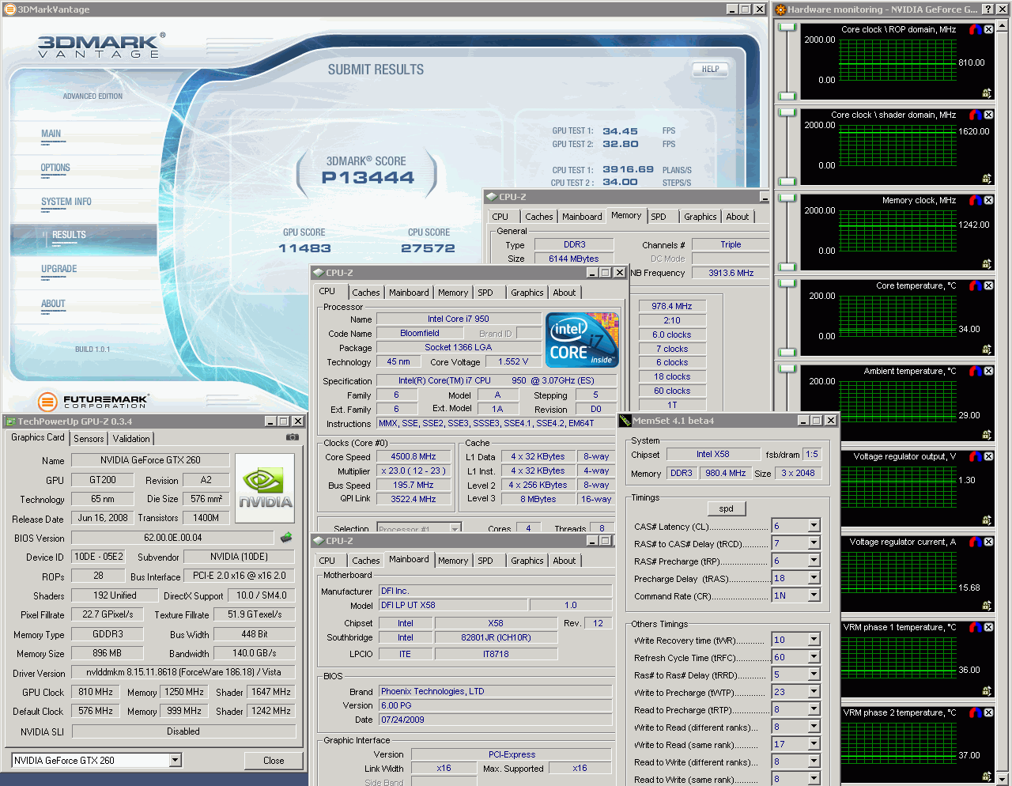The width and height of the screenshot is (1012, 786).
Task: Toggle magnet icon on Memory clock graph
Action: click(x=975, y=200)
